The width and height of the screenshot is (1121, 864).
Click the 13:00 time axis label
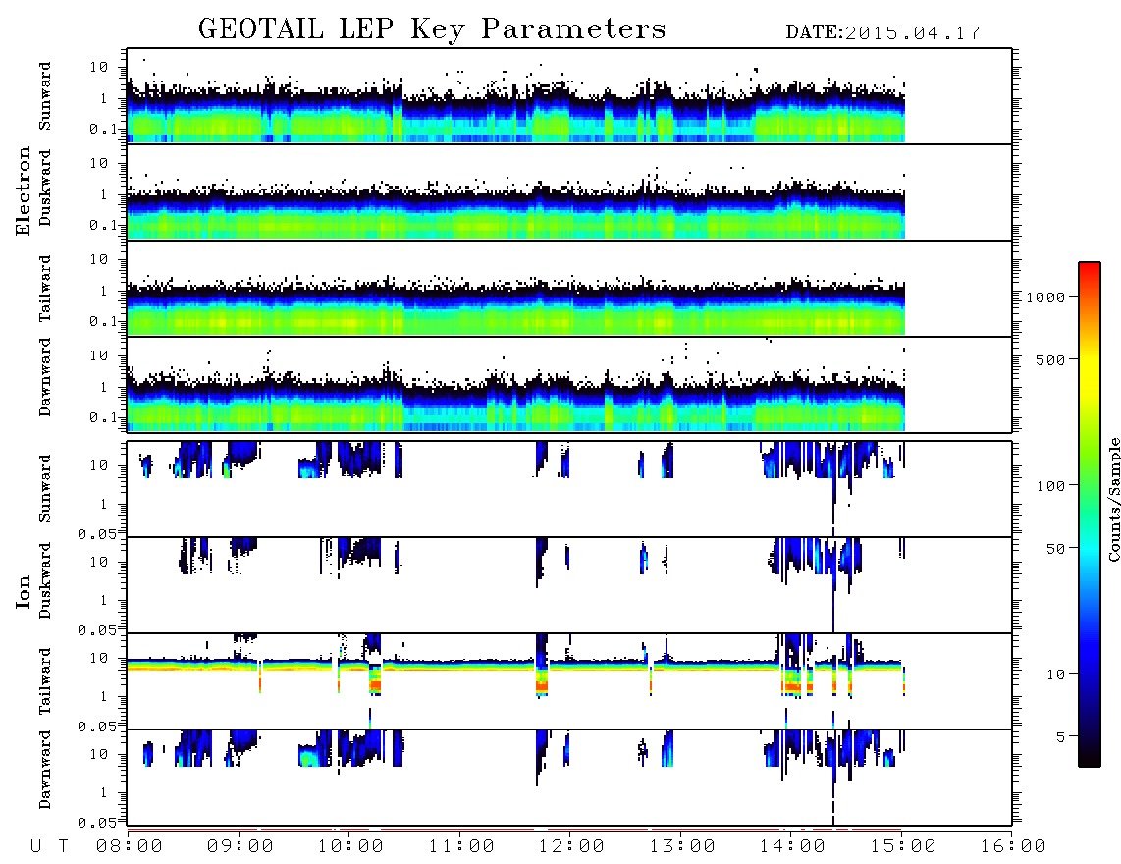point(682,847)
